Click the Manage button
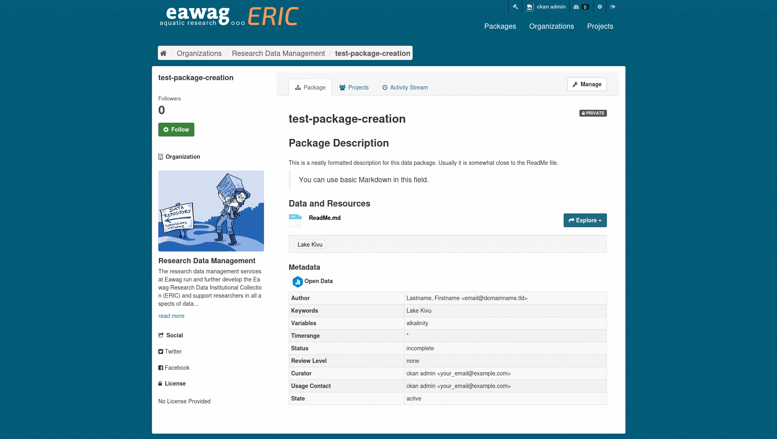Image resolution: width=777 pixels, height=439 pixels. pos(587,84)
